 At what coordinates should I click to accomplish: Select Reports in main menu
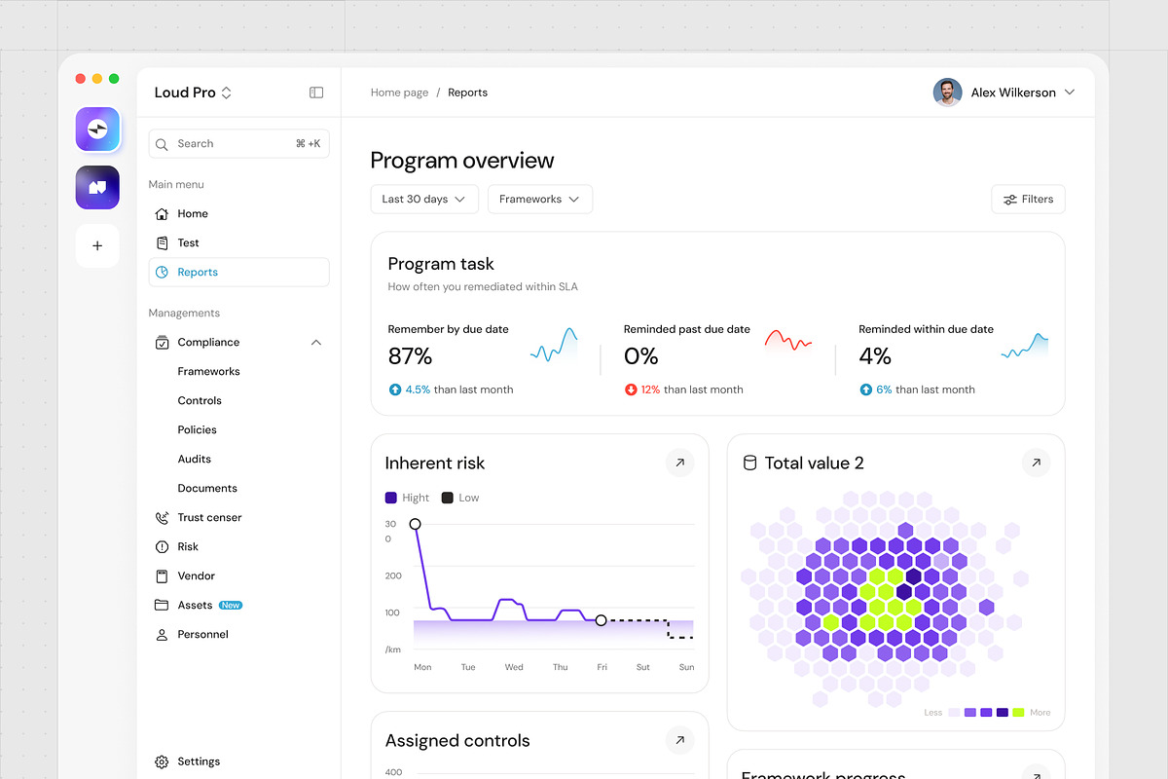[x=238, y=272]
